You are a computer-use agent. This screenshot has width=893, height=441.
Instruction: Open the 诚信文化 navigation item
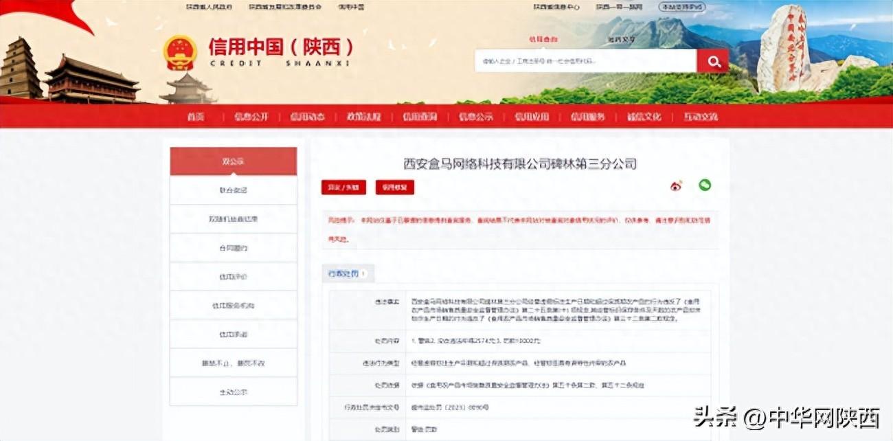coord(644,117)
